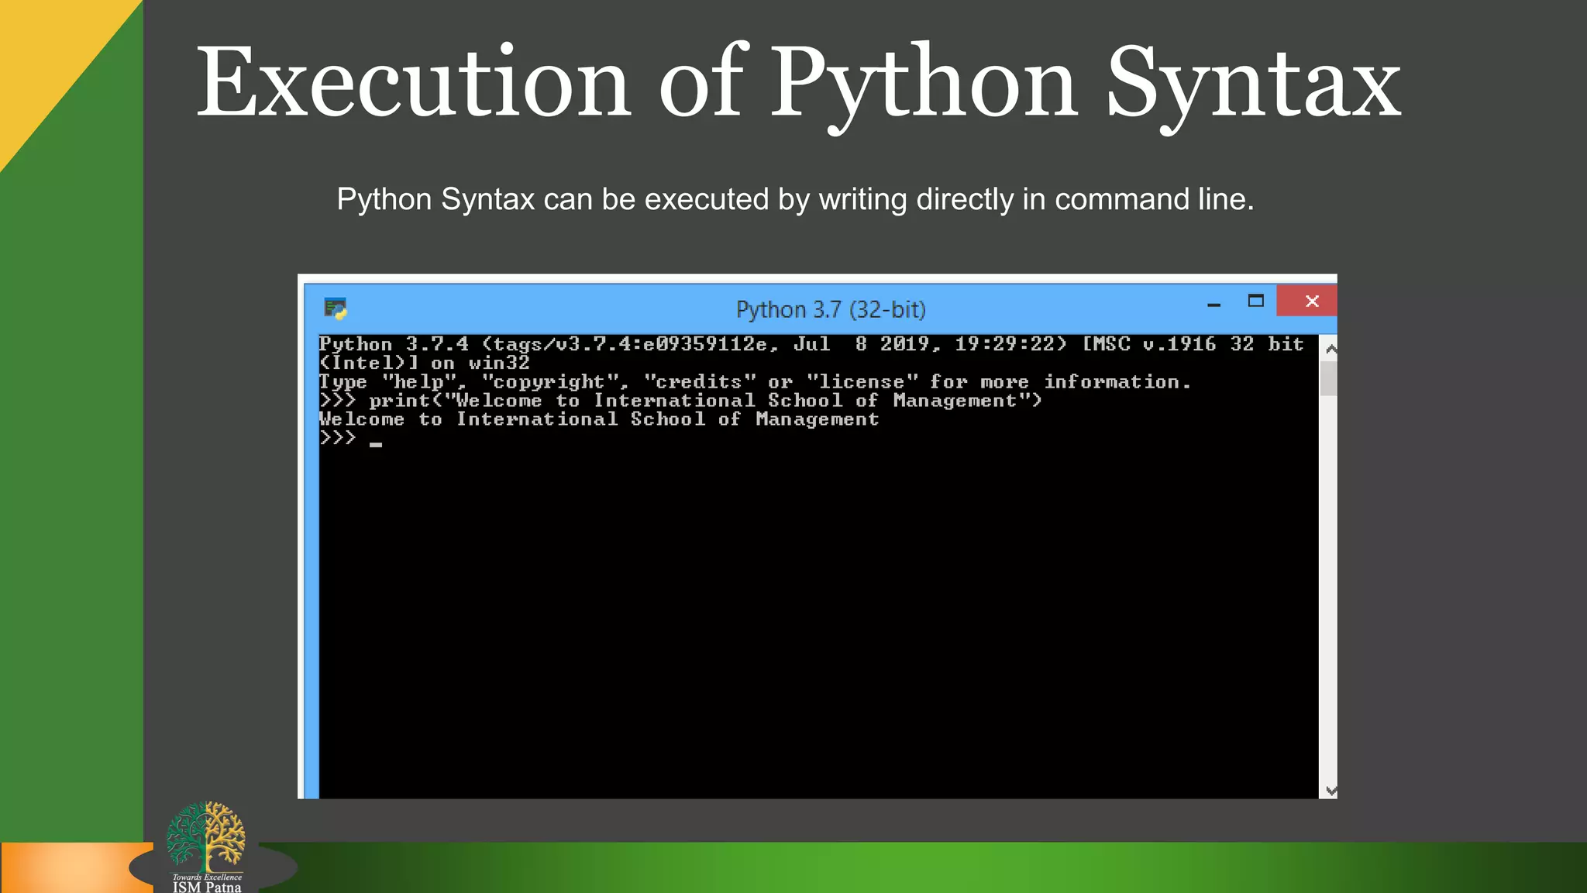
Task: Click the console scrollbar up arrow
Action: (1331, 349)
